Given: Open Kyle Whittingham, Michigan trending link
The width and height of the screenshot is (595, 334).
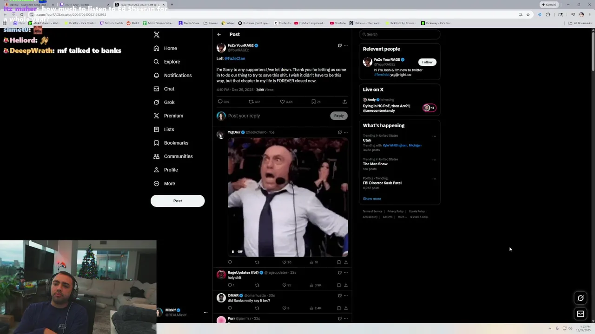Looking at the screenshot, I should [402, 145].
